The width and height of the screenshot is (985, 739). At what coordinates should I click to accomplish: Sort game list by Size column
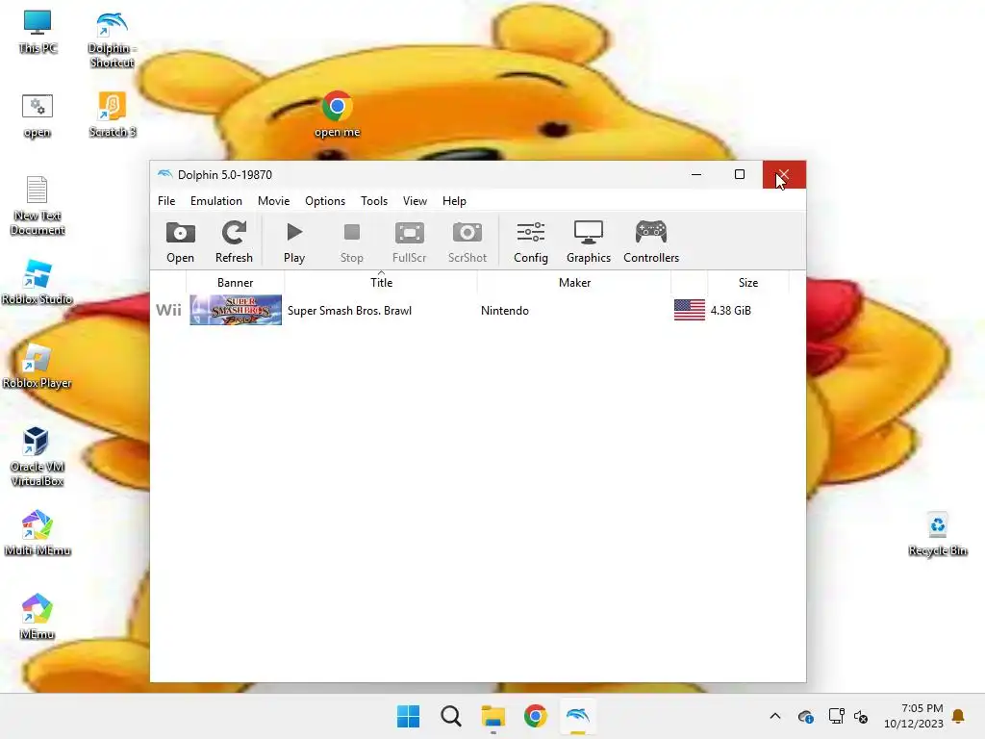(747, 283)
